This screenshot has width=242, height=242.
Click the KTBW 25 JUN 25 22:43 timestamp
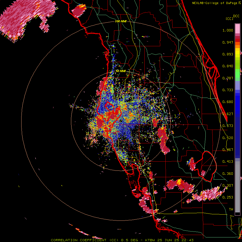click(169, 240)
